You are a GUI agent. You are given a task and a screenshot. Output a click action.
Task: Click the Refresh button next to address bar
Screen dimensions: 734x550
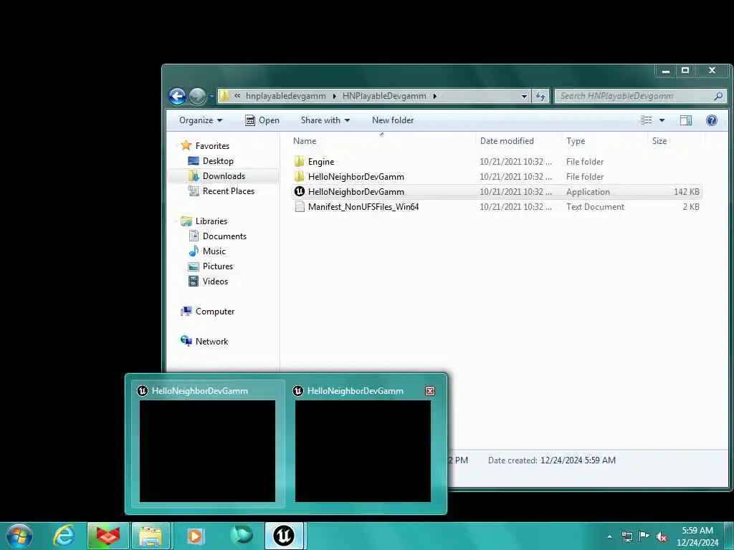click(540, 97)
